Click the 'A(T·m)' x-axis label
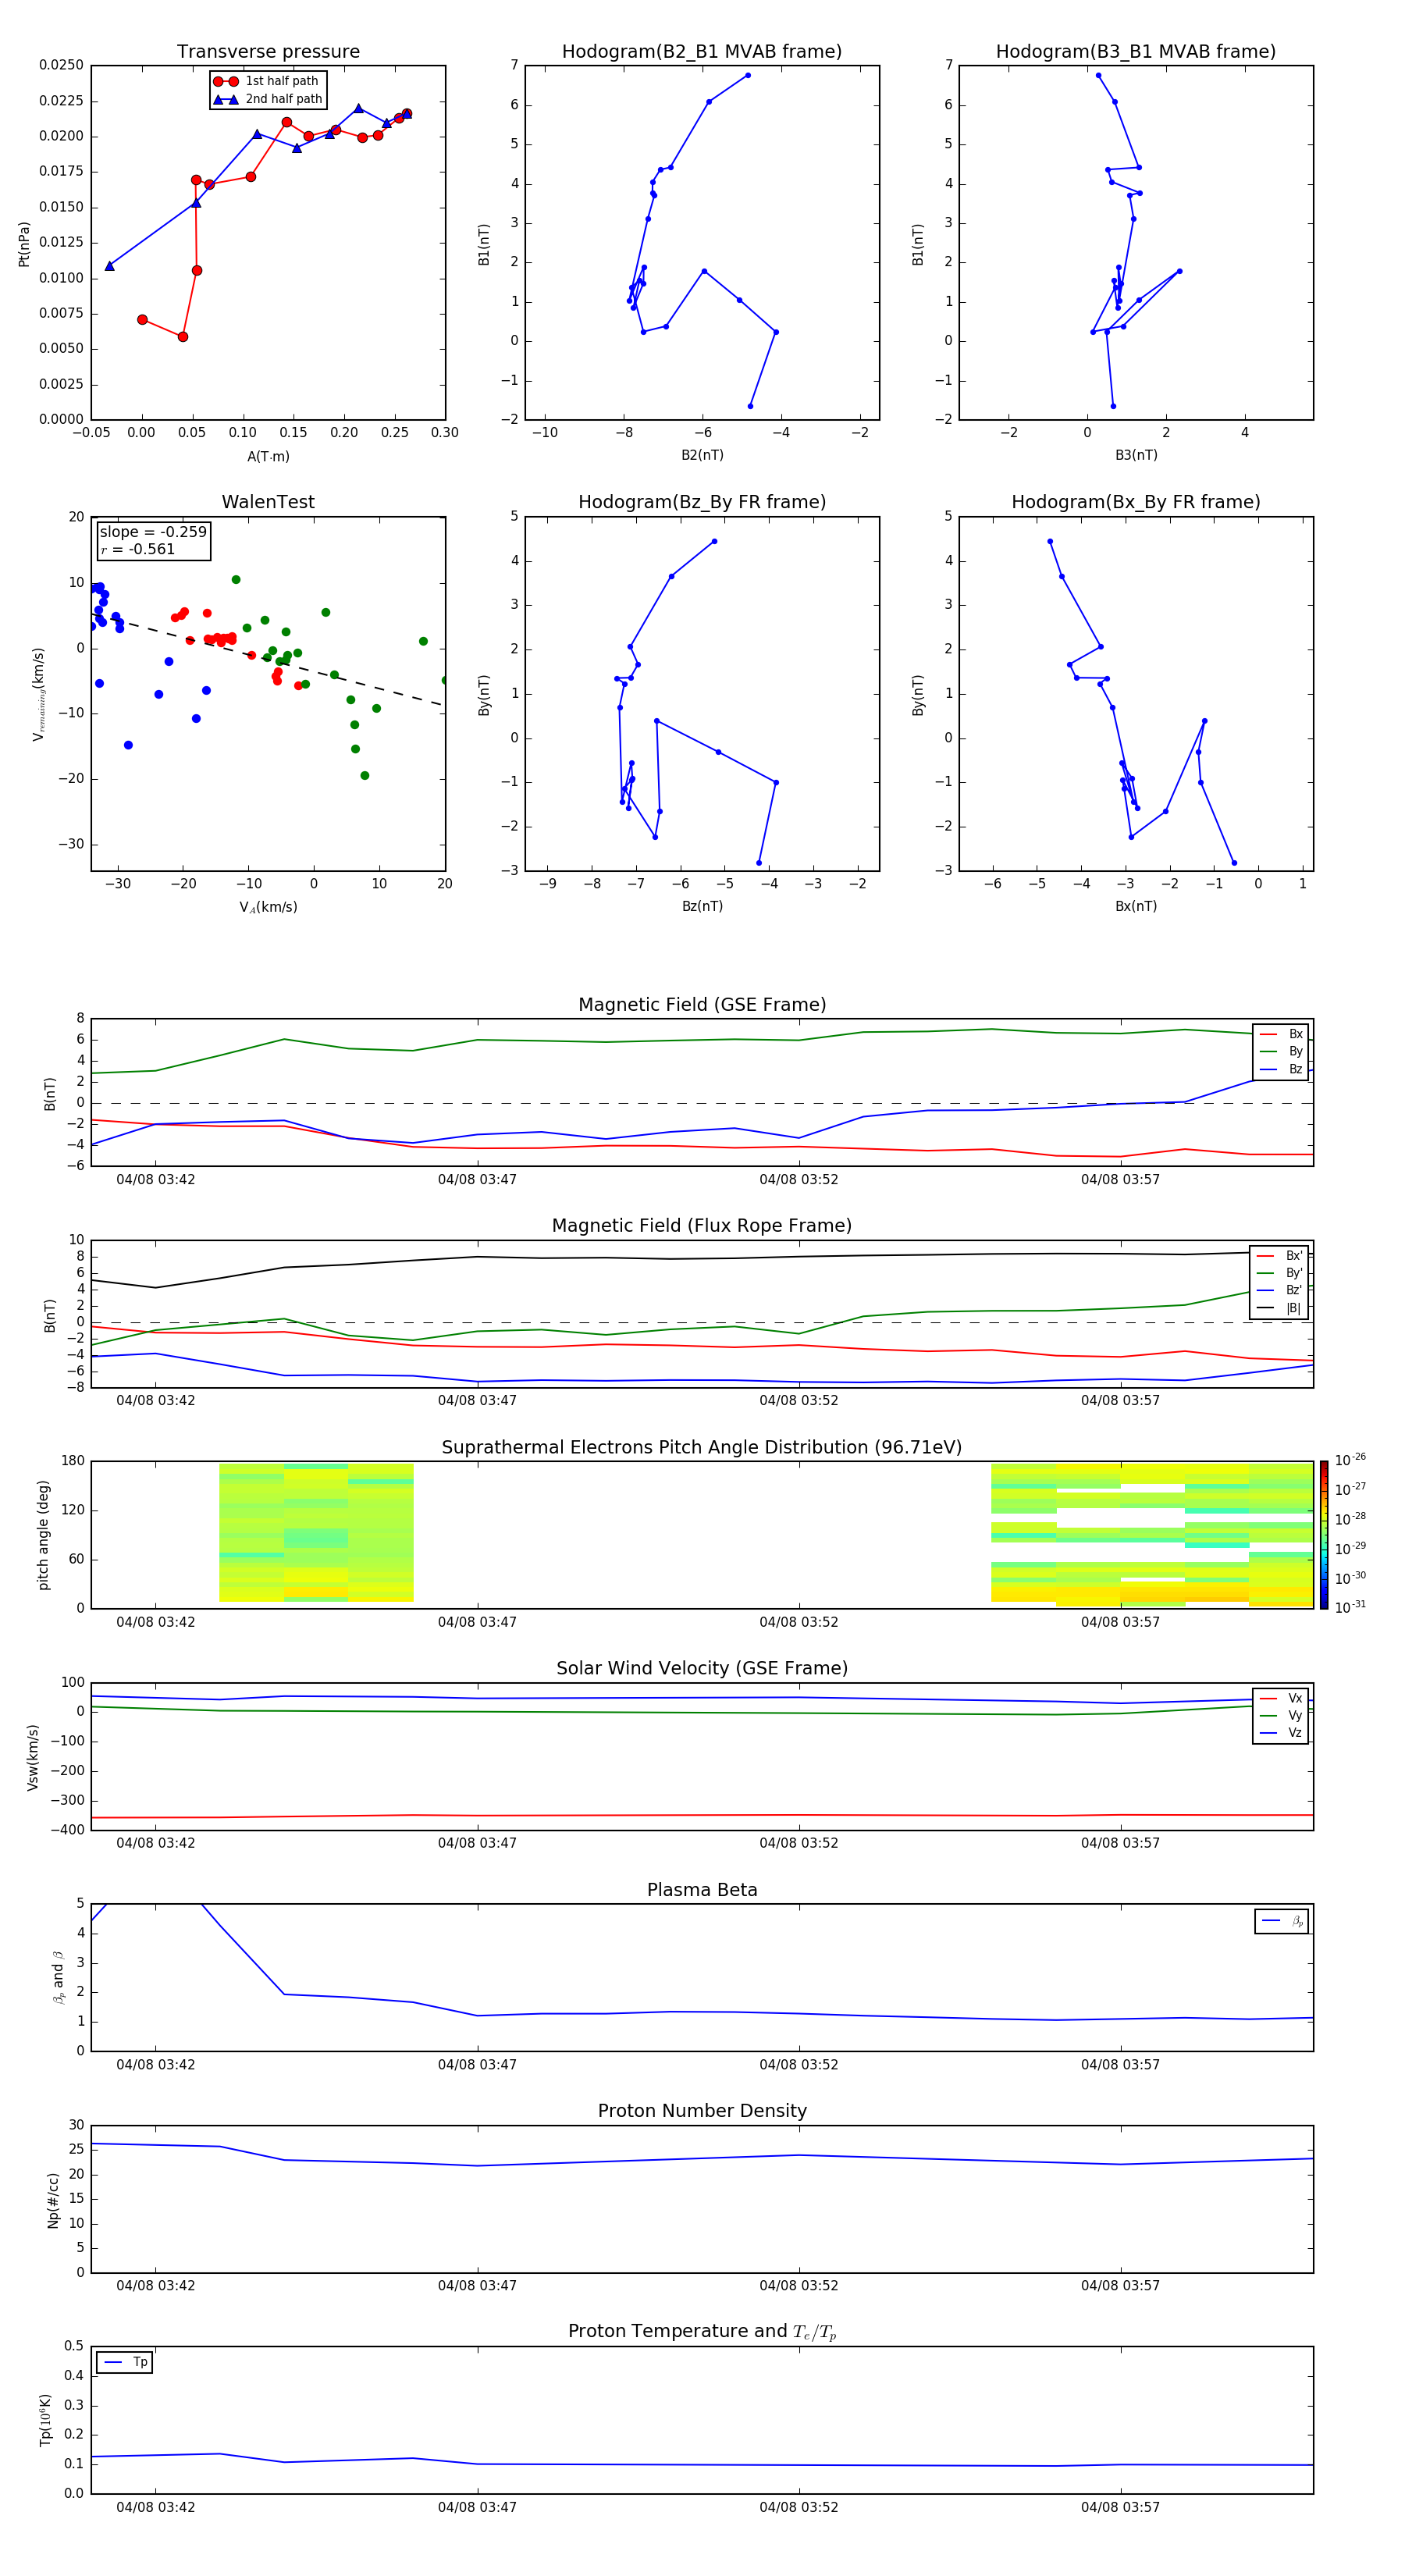Screen dimensions: 1405x2576 pyautogui.click(x=268, y=457)
